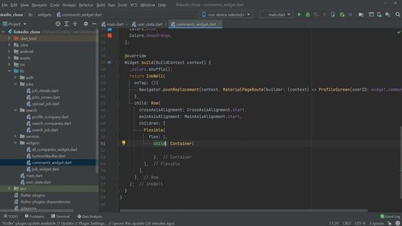Viewport: 402px width, 226px height.
Task: Open all_companies_widget.dart in project tree
Action: tap(55, 149)
